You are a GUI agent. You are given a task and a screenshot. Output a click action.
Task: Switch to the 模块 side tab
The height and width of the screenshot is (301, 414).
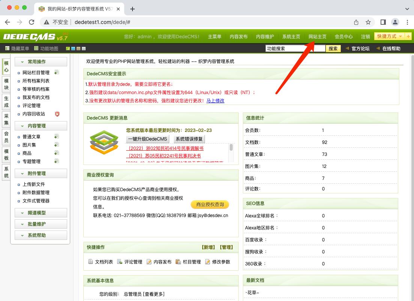6,84
